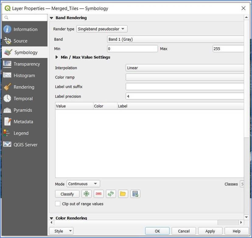The image size is (252, 238).
Task: Open the Histogram tab
Action: pyautogui.click(x=25, y=76)
